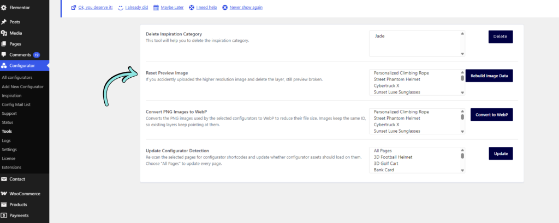Screen dimensions: 559x223
Task: Open the Support submenu
Action: pos(9,114)
